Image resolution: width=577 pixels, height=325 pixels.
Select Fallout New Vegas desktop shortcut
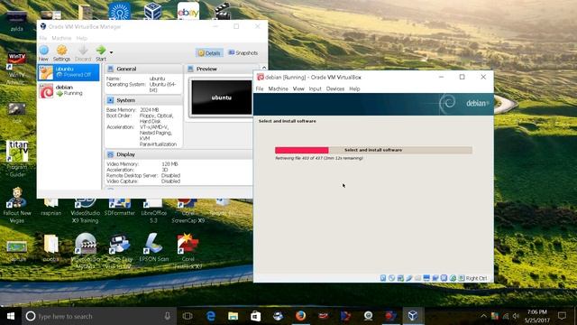(x=16, y=205)
